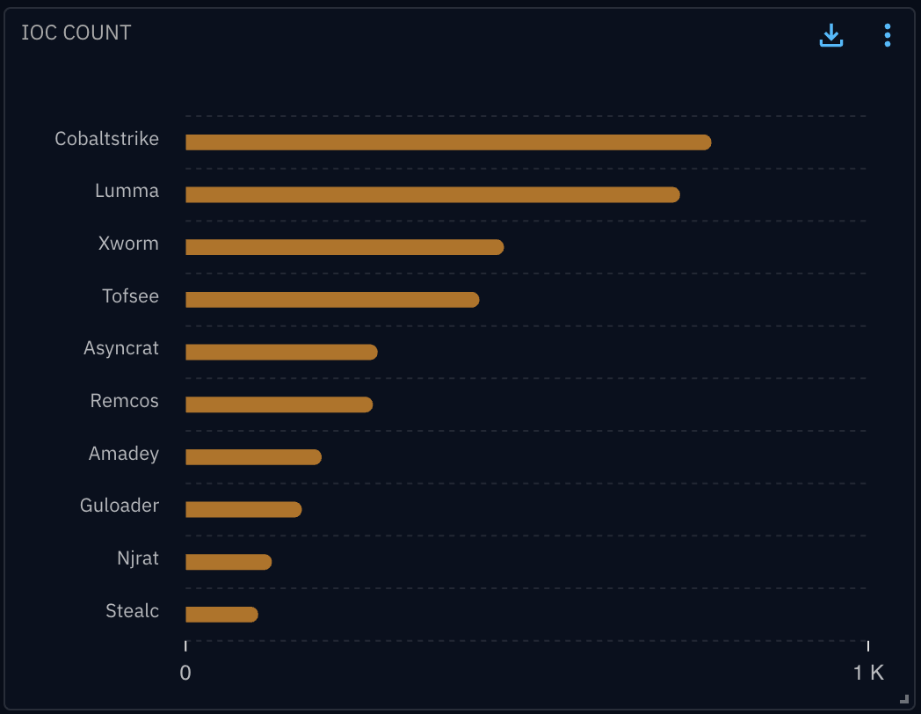Open the three-dot panel options menu
Screen dimensions: 921x714
888,35
